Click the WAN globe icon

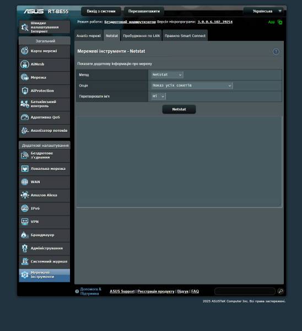[25, 181]
